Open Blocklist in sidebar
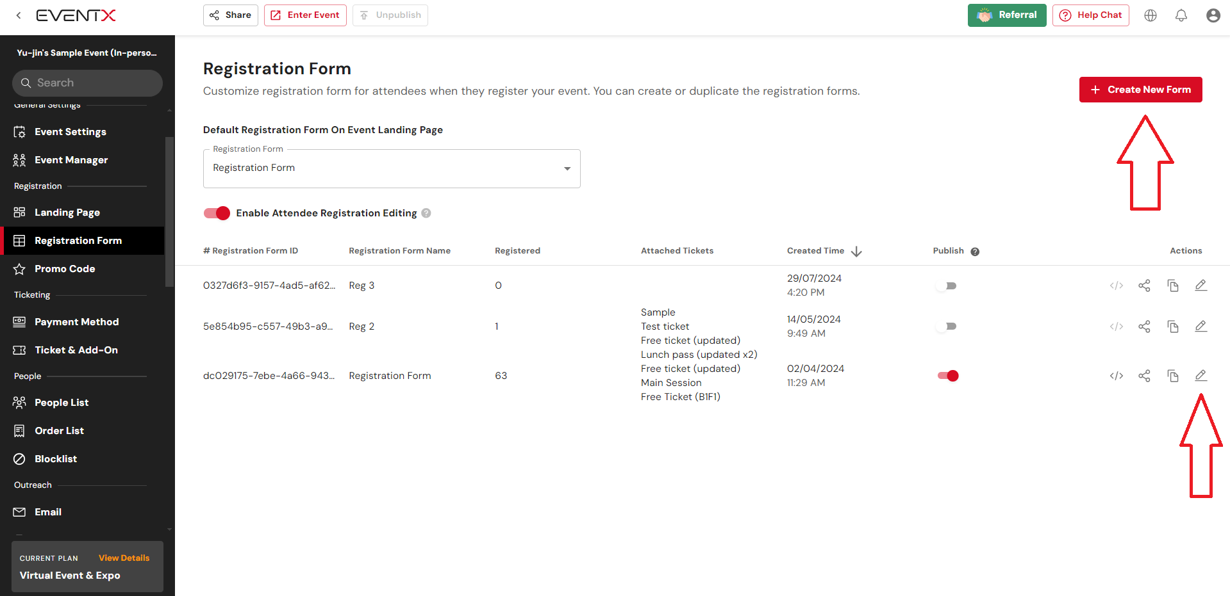Viewport: 1230px width, 596px height. click(83, 459)
